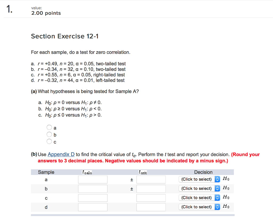Click the tcrit input field for sample d
The width and height of the screenshot is (273, 224).
pyautogui.click(x=151, y=207)
